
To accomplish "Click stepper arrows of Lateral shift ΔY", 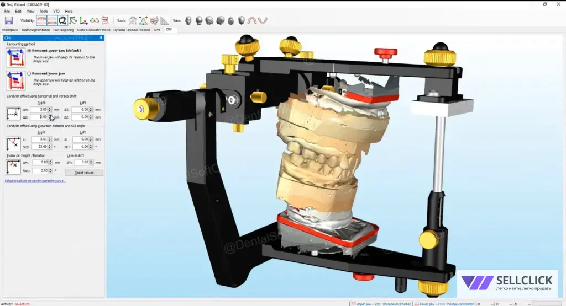I will click(x=92, y=163).
